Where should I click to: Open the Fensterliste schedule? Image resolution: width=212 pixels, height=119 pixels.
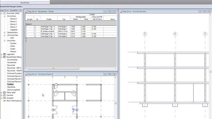12,62
